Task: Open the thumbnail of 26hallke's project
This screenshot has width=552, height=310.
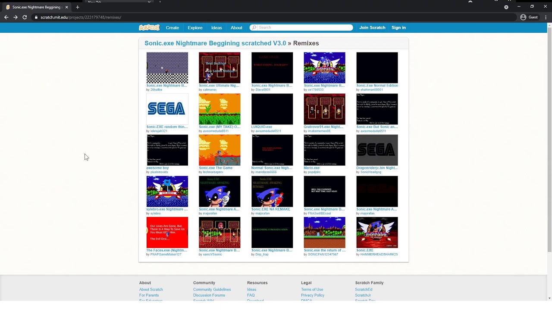Action: [x=167, y=68]
